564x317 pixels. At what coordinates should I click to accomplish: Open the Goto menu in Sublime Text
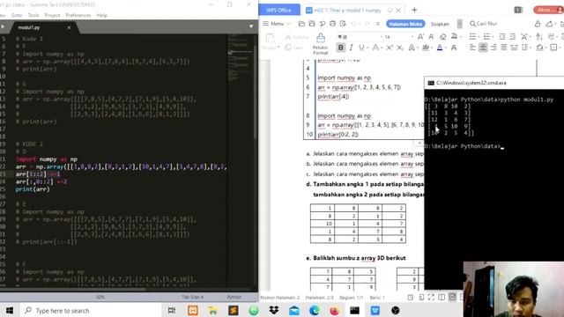coord(17,15)
